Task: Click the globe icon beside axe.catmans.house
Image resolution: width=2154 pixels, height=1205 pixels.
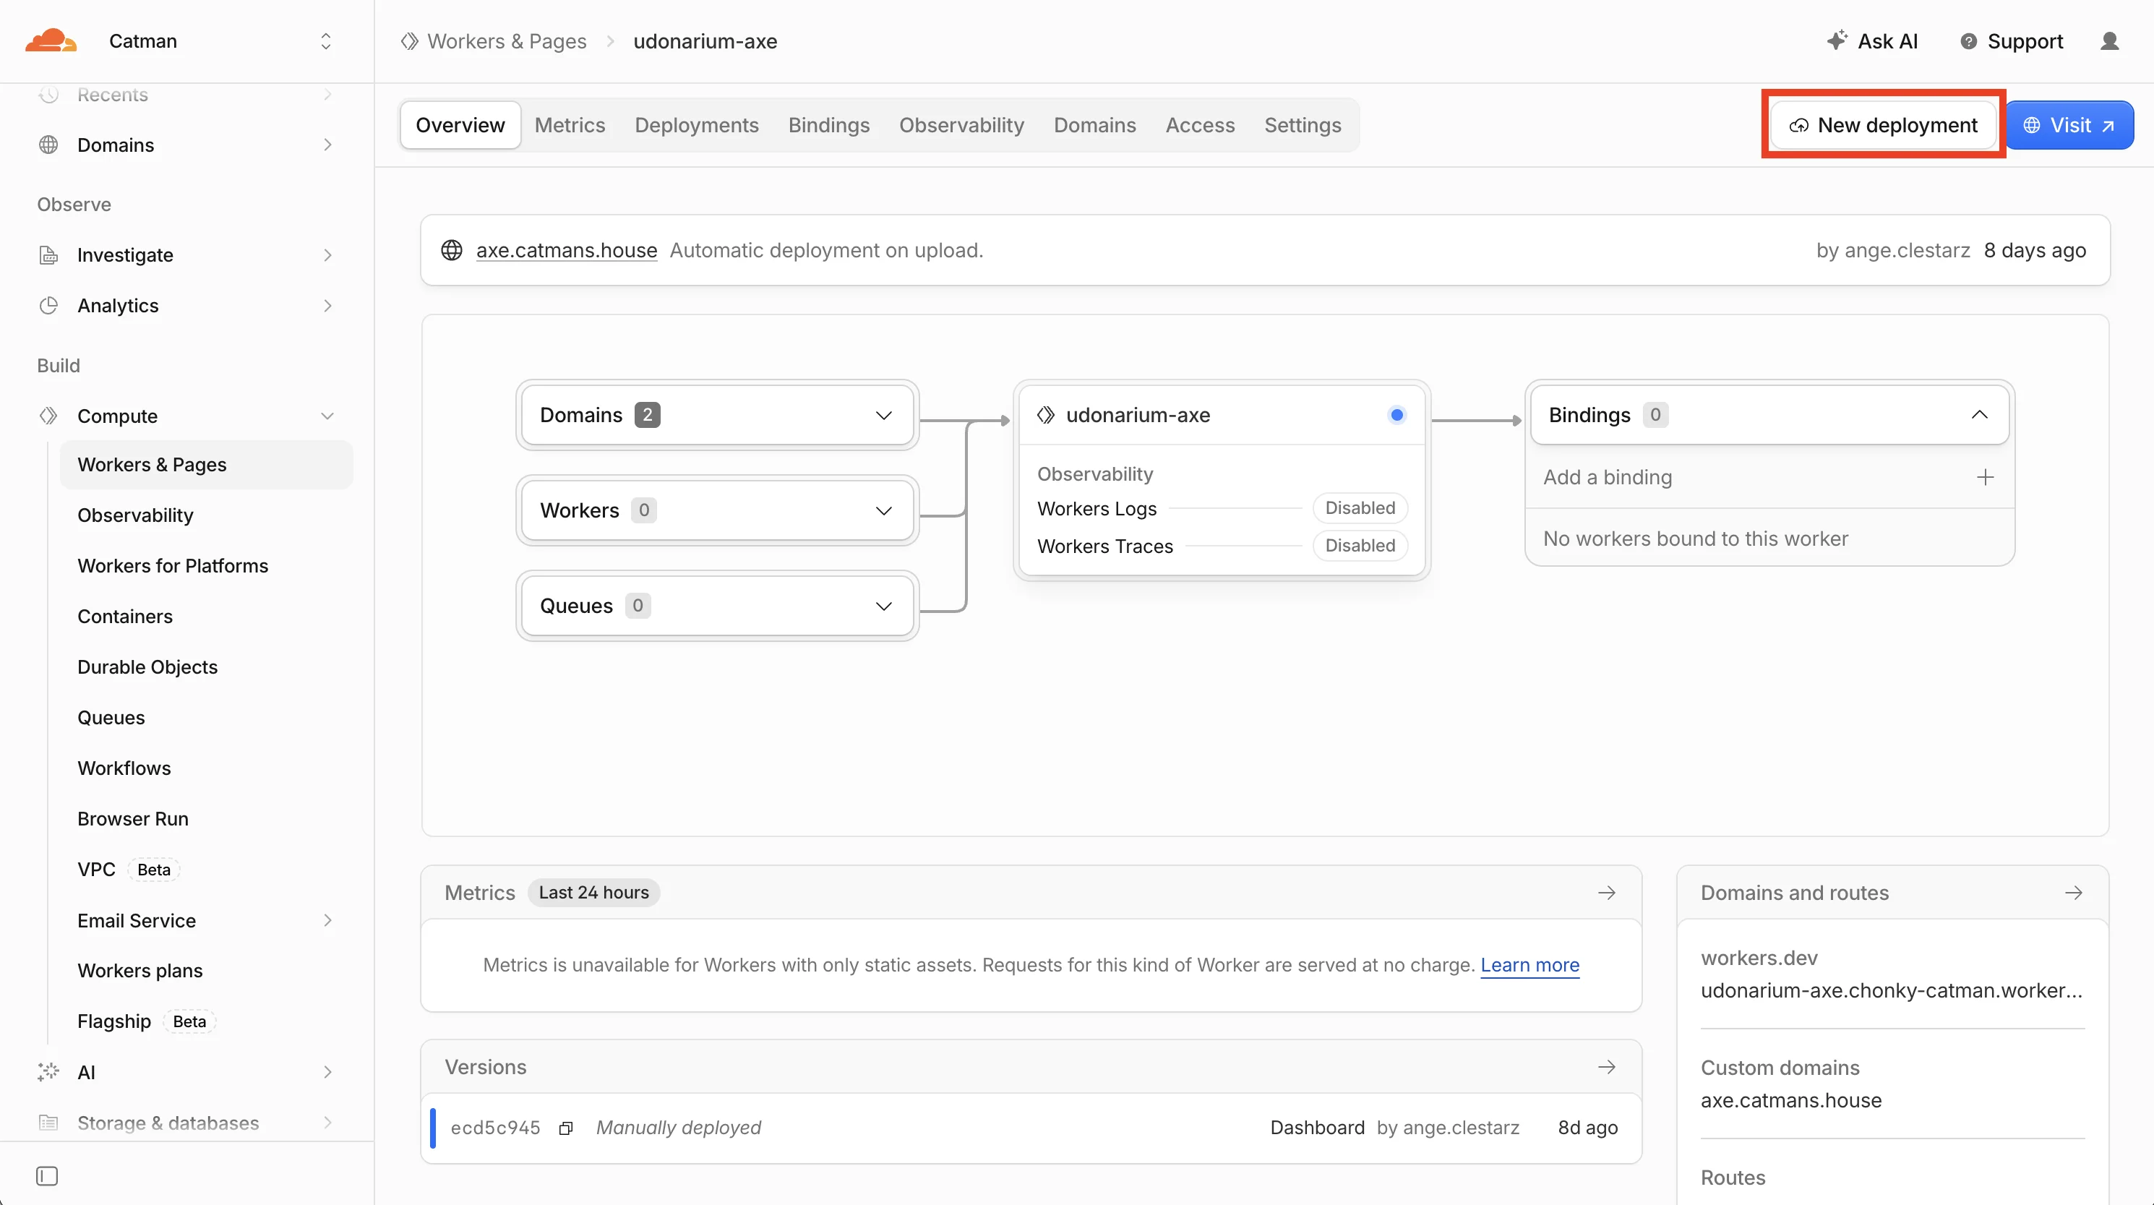Action: [x=452, y=250]
